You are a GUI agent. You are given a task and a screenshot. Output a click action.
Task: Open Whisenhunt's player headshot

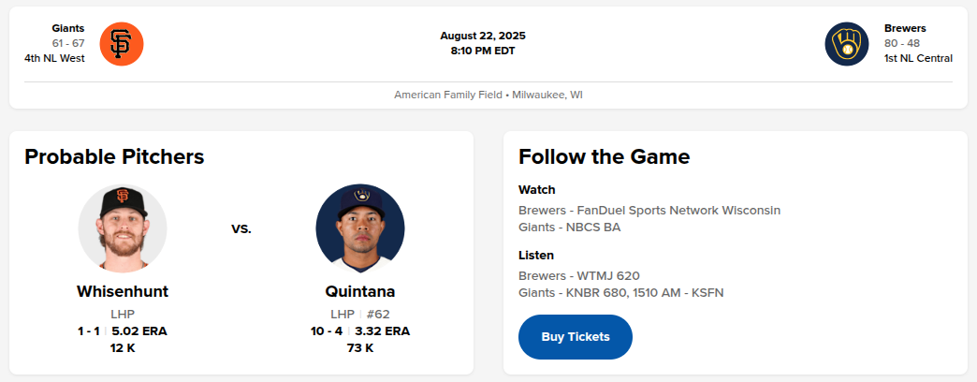pyautogui.click(x=123, y=228)
